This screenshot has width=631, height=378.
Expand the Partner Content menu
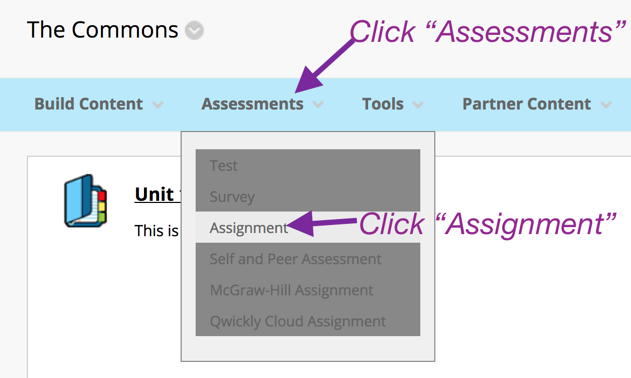(526, 104)
